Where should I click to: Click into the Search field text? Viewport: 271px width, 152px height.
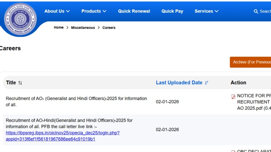pos(265,11)
